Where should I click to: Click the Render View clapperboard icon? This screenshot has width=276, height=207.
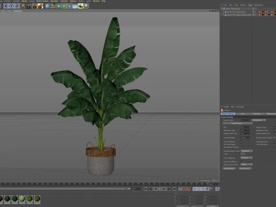click(29, 6)
